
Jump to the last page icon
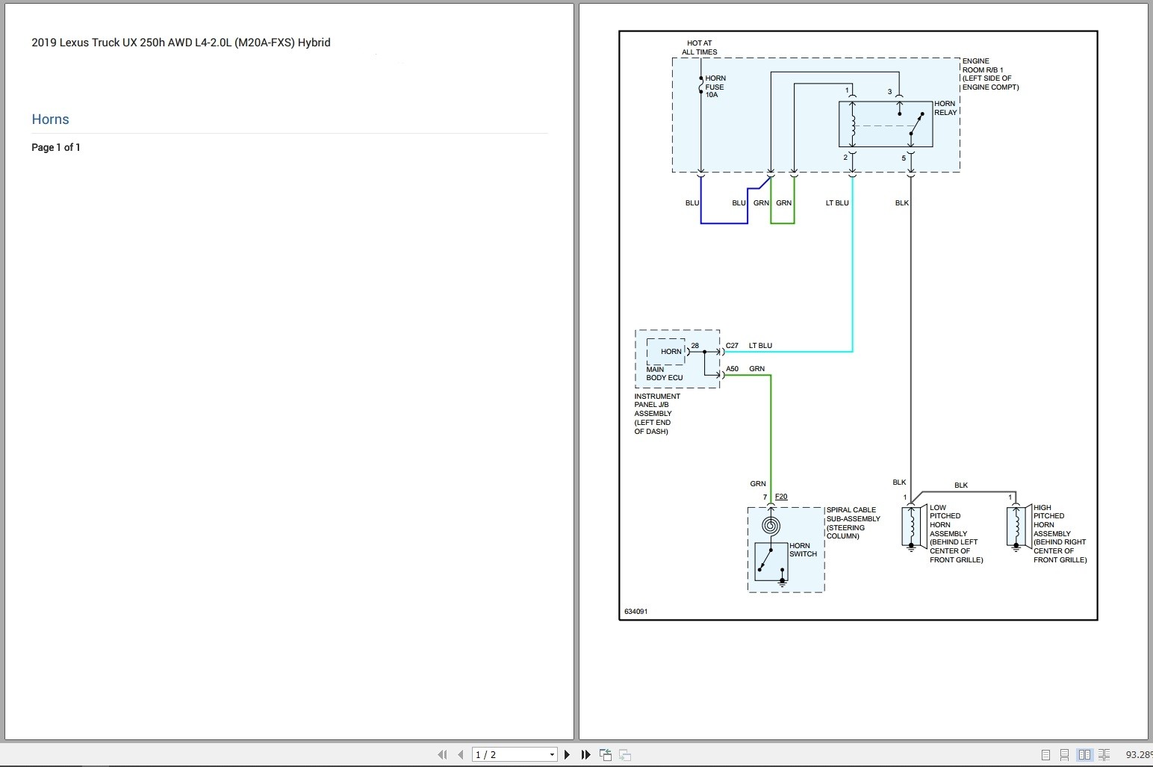(x=585, y=754)
